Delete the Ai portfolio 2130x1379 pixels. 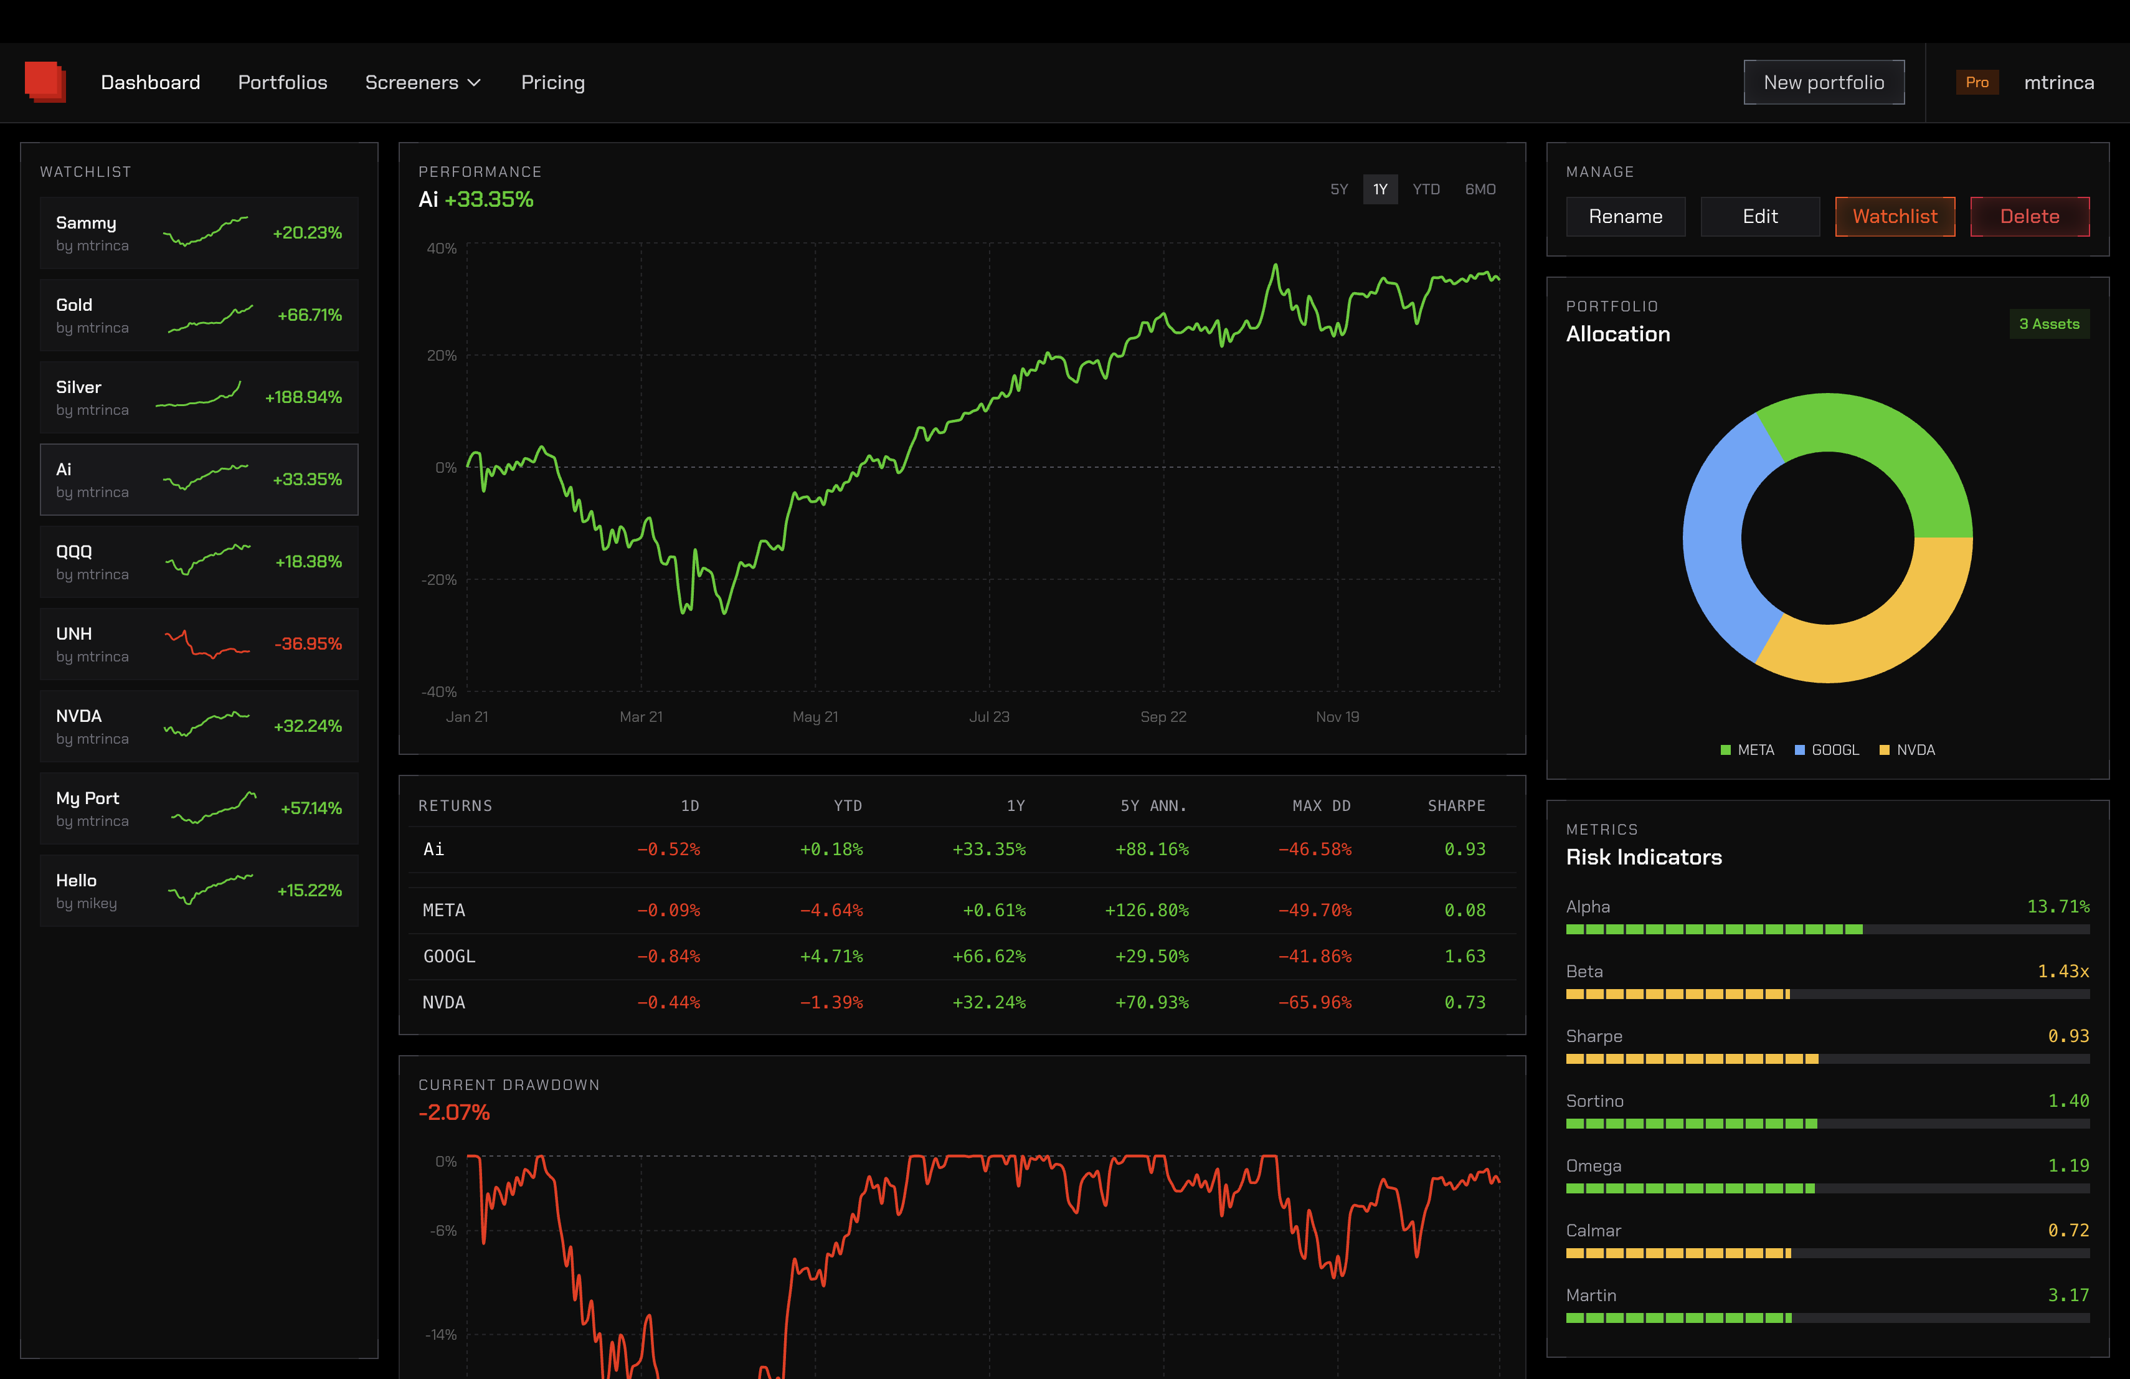click(2029, 217)
